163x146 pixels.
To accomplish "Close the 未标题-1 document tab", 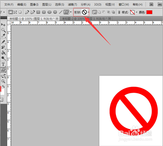I will click(x=57, y=19).
